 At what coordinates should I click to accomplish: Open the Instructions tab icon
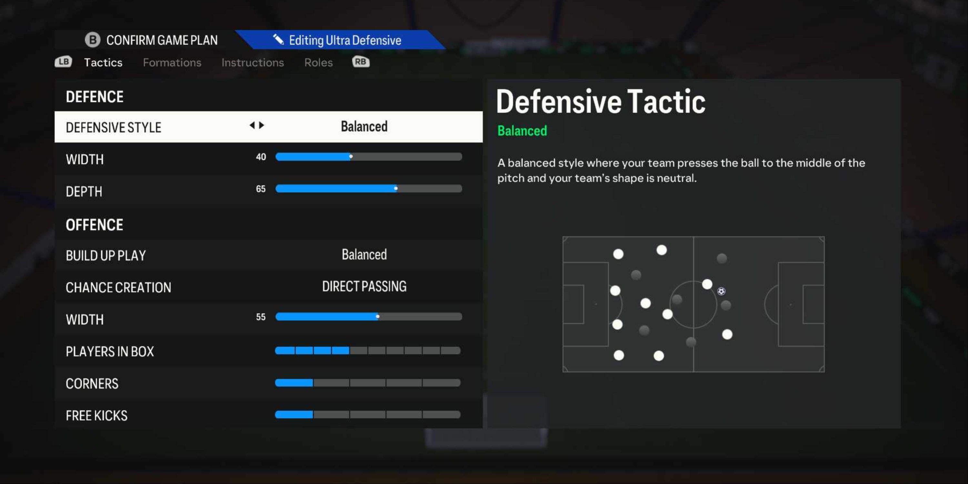253,62
